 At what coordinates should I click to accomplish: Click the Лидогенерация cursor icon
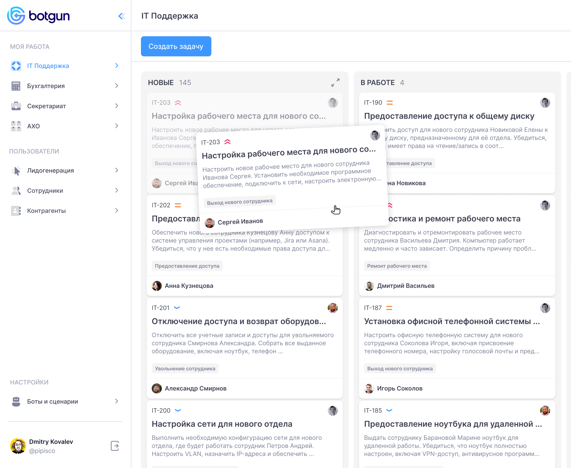click(16, 171)
